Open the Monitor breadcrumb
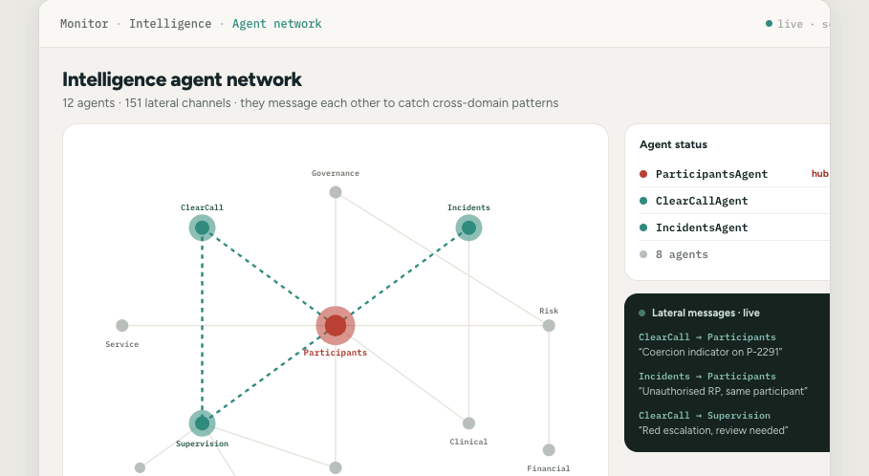The width and height of the screenshot is (869, 476). 84,24
